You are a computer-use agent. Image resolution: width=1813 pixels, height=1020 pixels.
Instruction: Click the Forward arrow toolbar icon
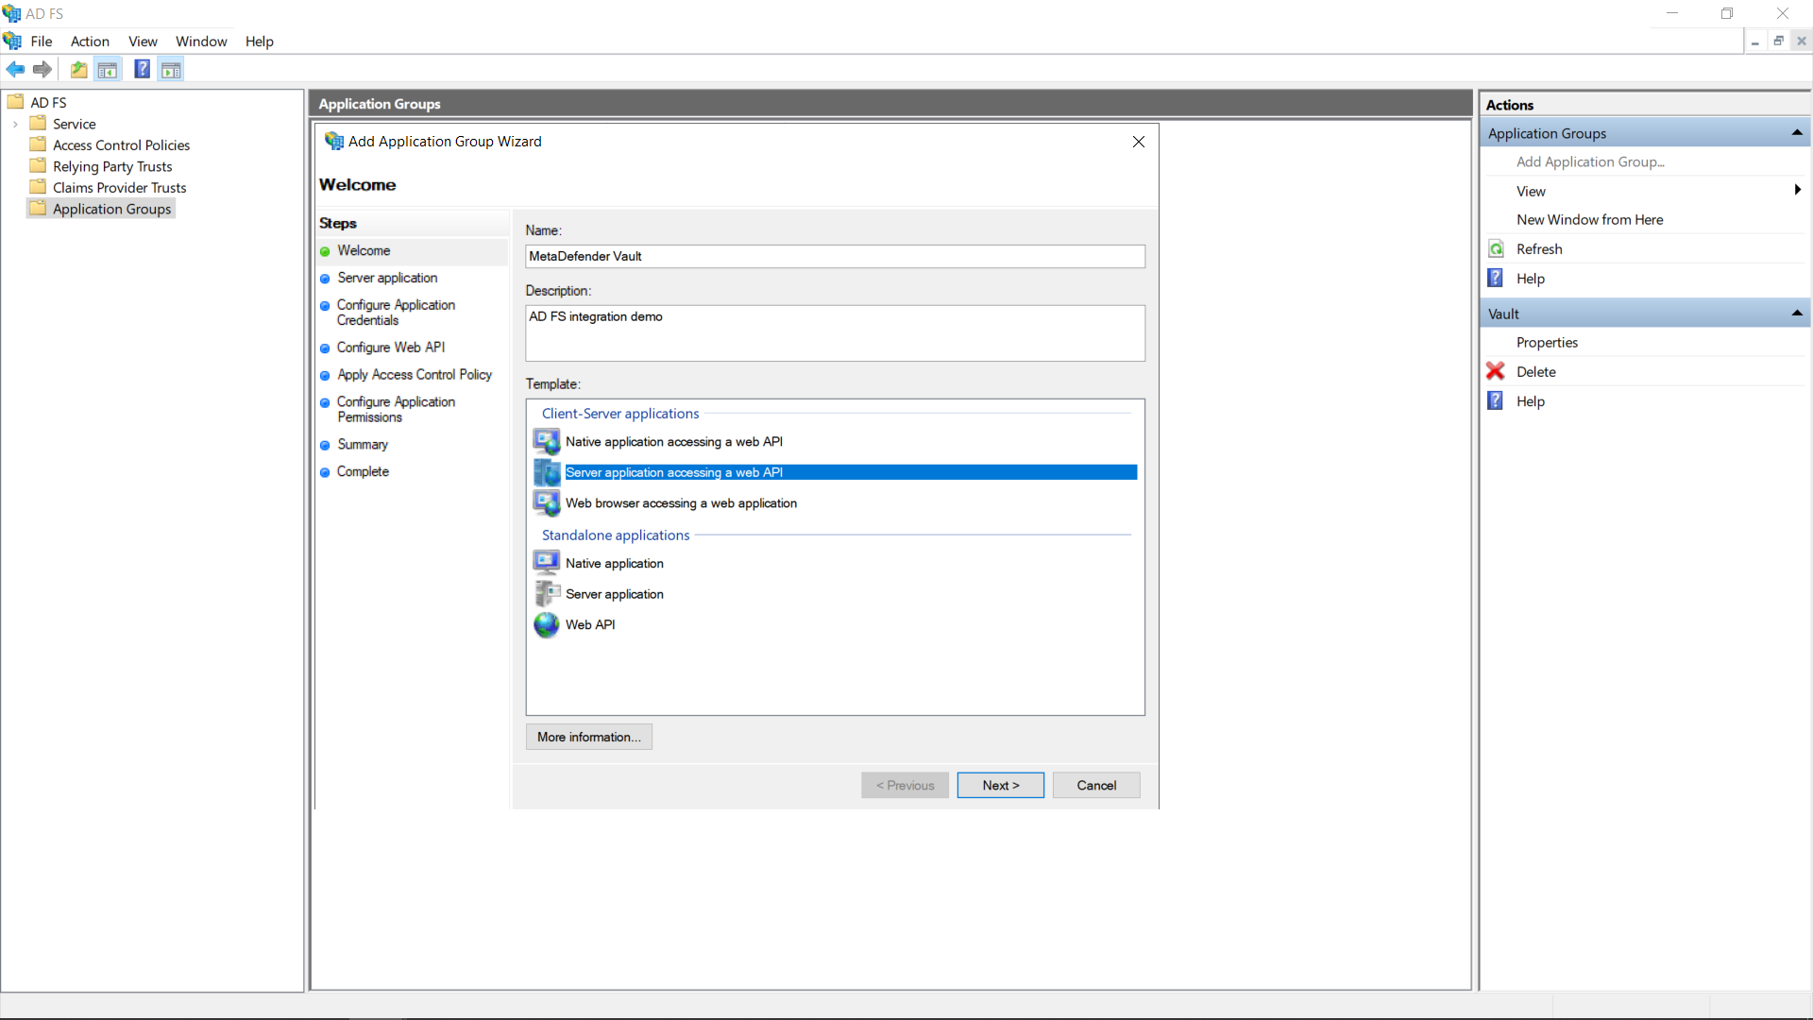coord(42,69)
